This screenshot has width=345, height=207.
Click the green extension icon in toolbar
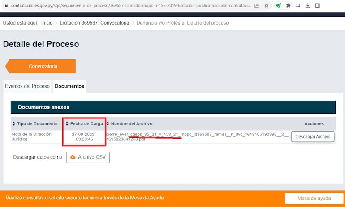[279, 6]
